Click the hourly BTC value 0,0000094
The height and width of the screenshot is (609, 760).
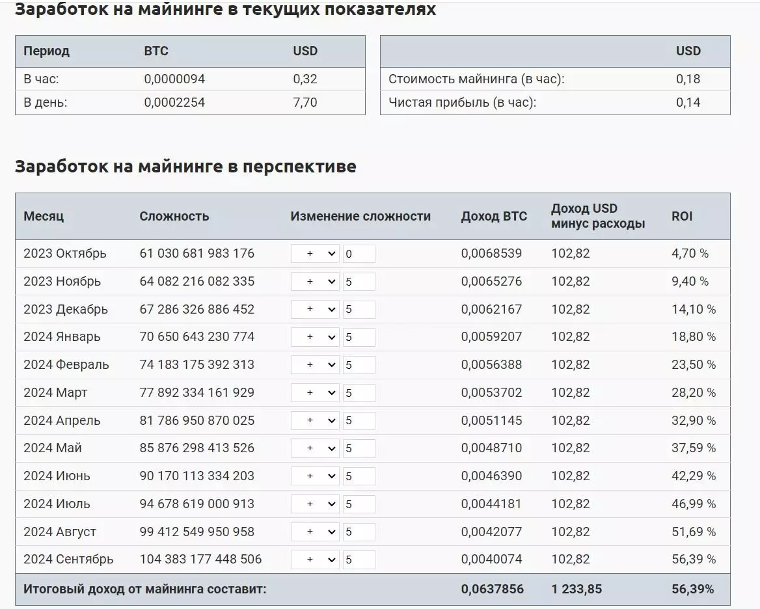pyautogui.click(x=174, y=79)
